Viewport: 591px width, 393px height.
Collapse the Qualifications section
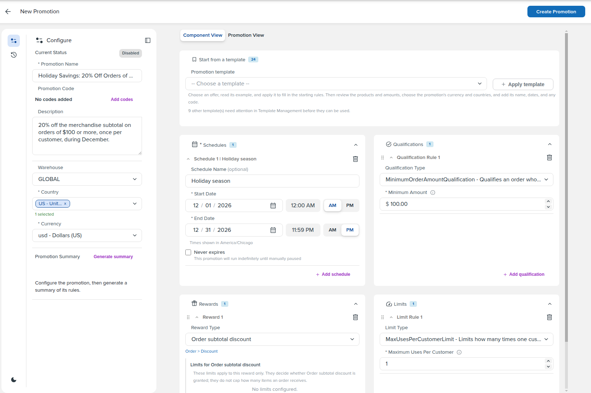[550, 144]
